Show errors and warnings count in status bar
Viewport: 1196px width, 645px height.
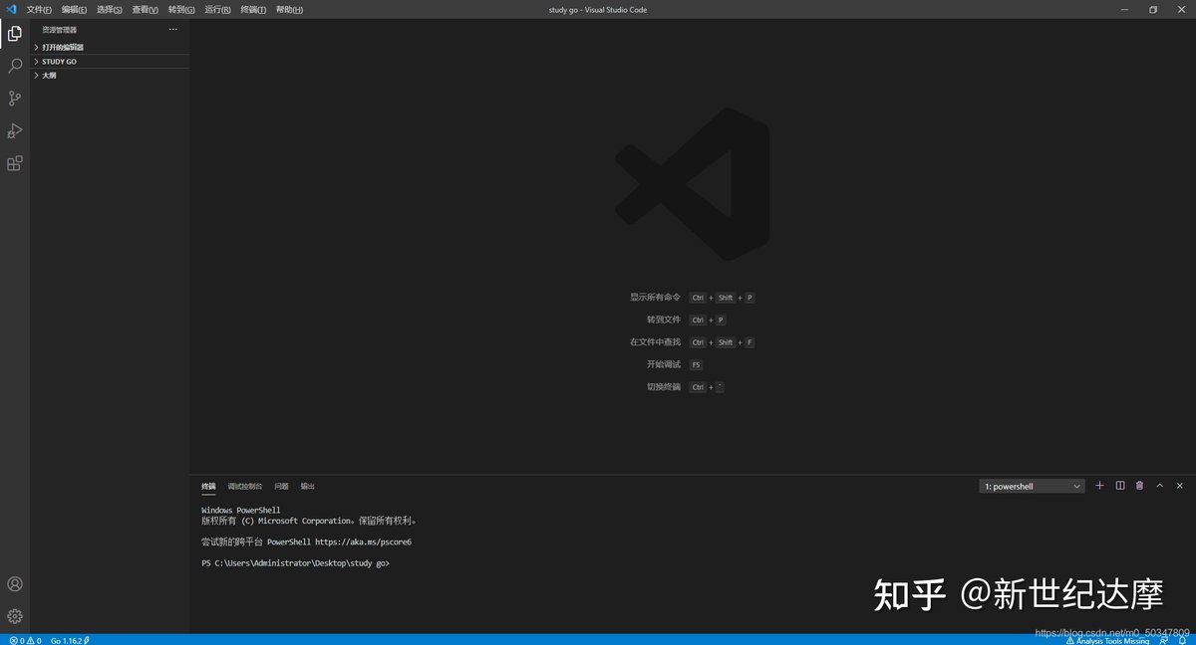click(25, 640)
